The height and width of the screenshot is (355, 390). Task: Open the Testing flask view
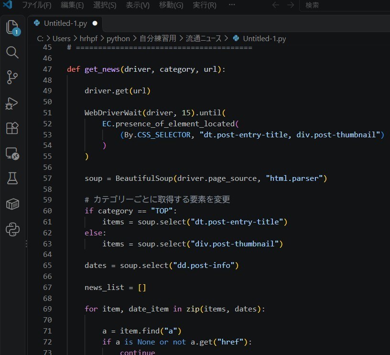tap(12, 178)
